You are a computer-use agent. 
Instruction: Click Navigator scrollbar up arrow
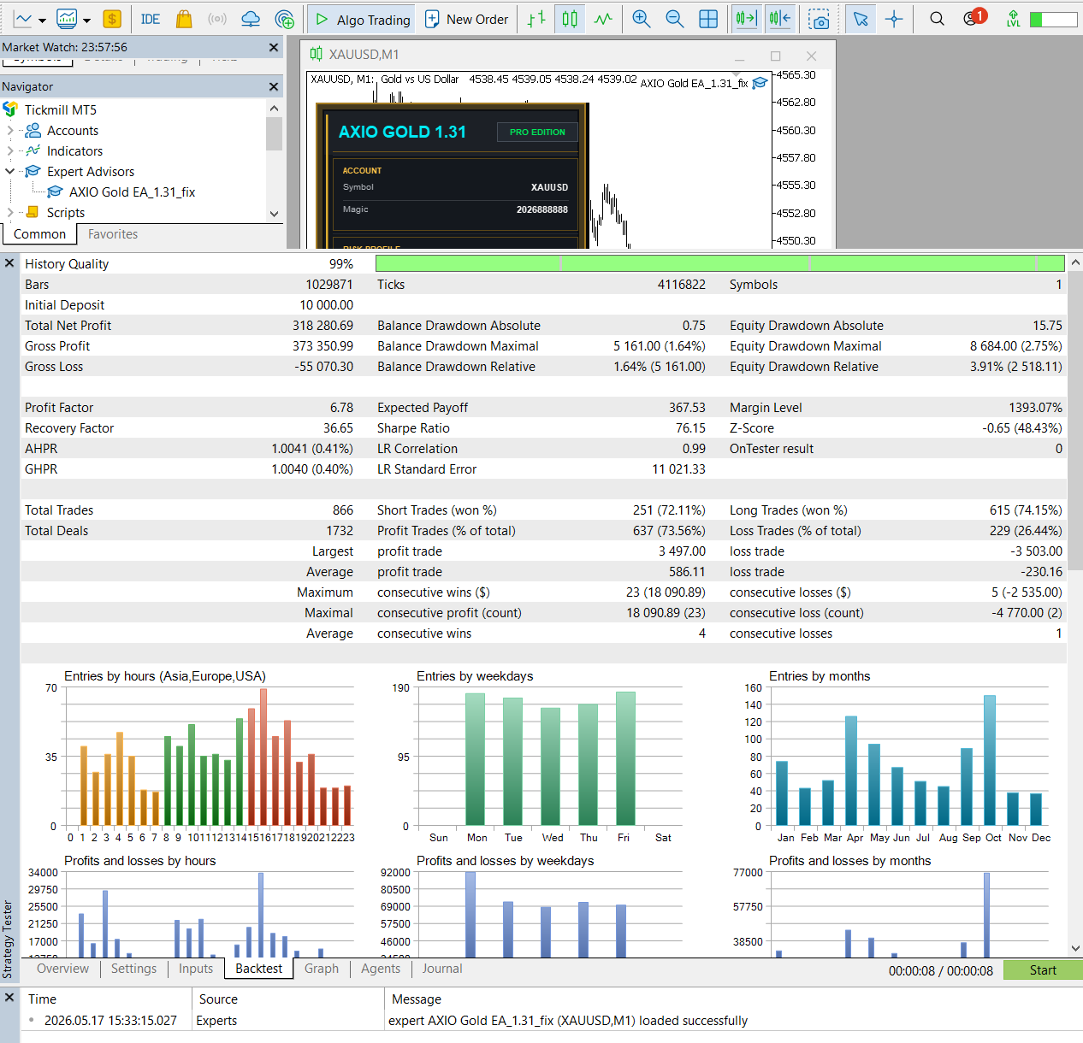(274, 109)
